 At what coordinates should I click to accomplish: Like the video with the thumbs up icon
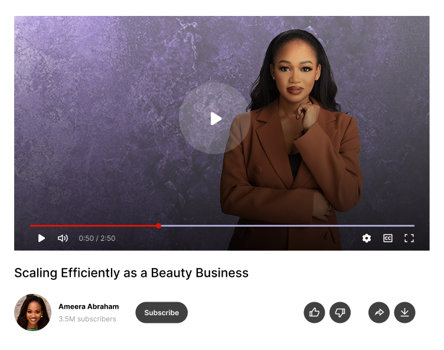coord(314,312)
